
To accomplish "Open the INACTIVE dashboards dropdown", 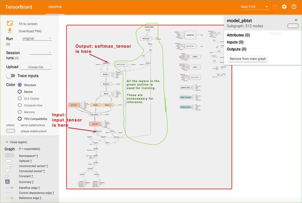I will click(255, 7).
